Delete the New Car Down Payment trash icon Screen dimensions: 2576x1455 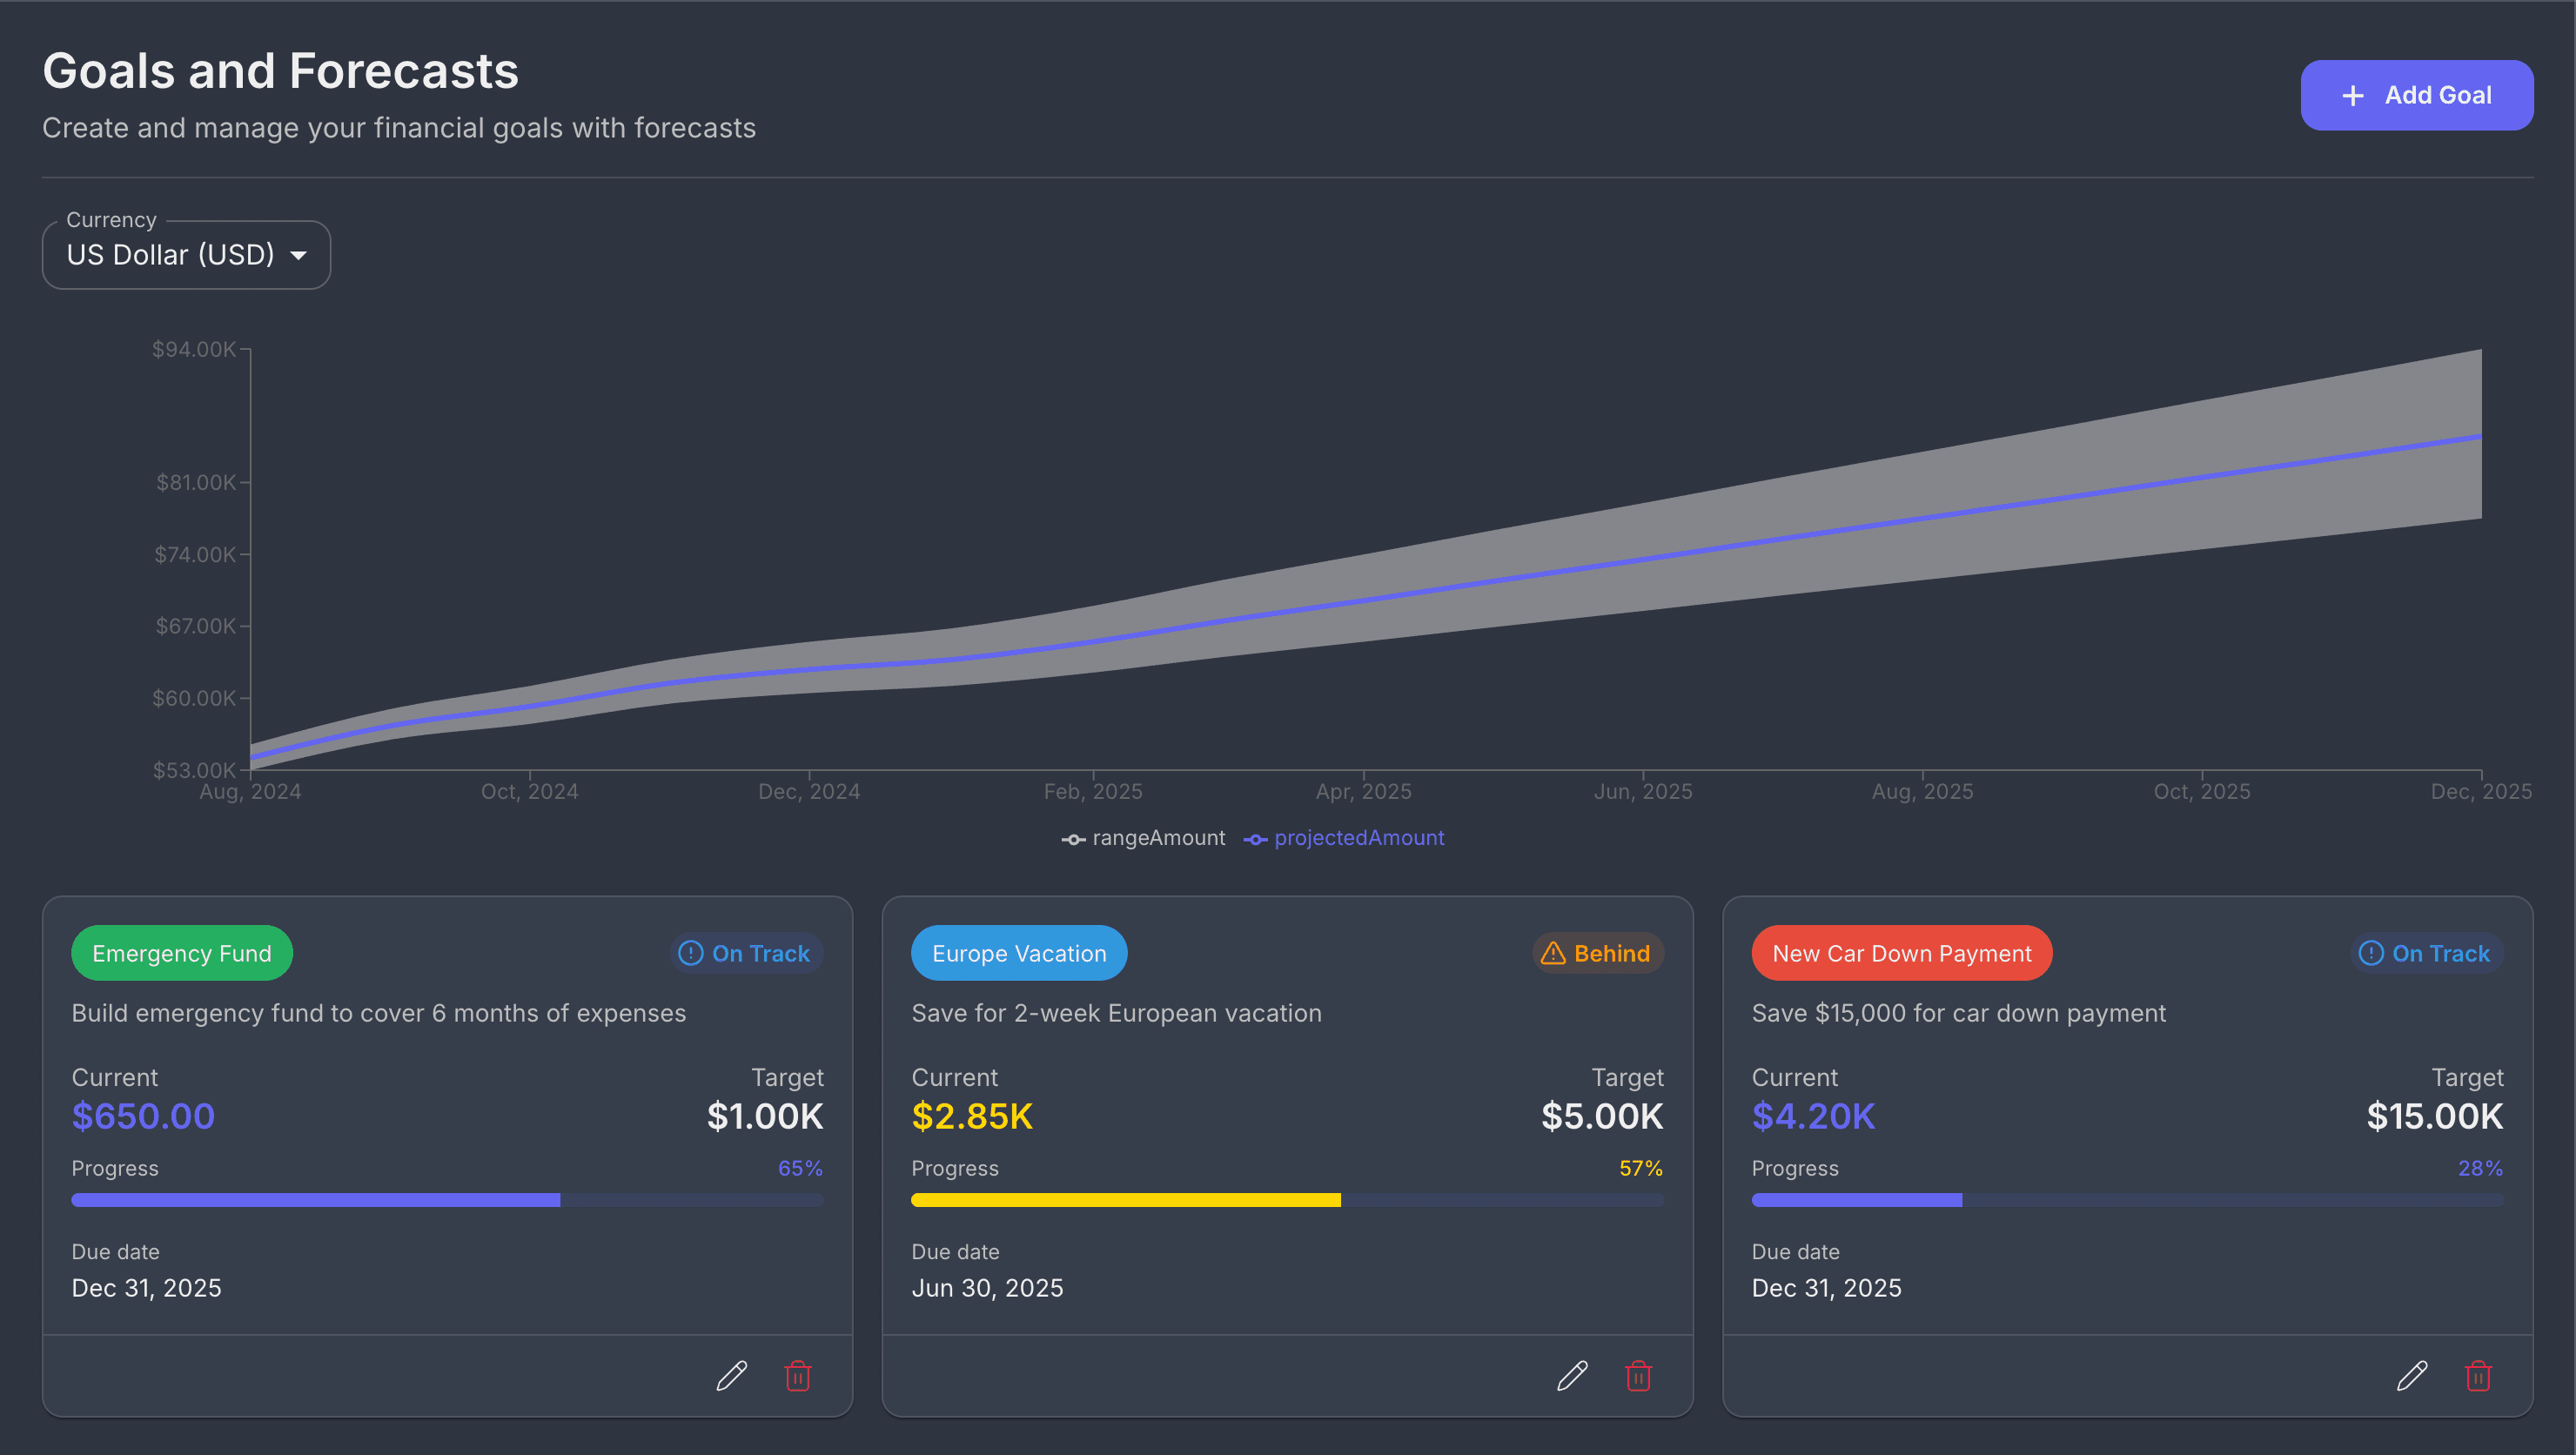[2478, 1376]
